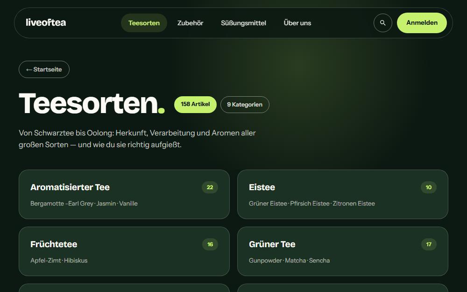Click 'Bergamotte – Earl Grey · Jasmin · Vanille' text
Image resolution: width=467 pixels, height=292 pixels.
(x=84, y=204)
